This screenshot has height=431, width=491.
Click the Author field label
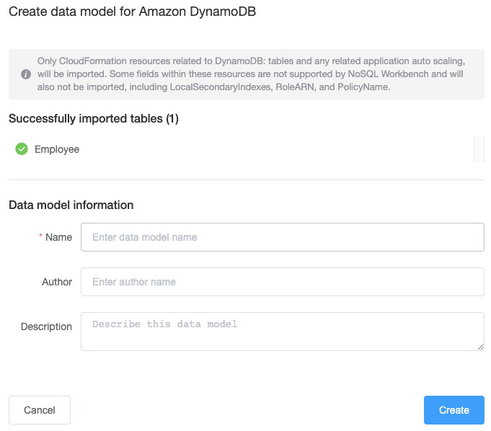click(57, 282)
